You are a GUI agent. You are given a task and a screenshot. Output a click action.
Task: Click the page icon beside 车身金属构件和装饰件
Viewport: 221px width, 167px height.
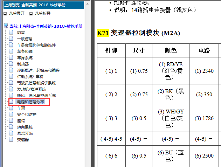[11, 45]
